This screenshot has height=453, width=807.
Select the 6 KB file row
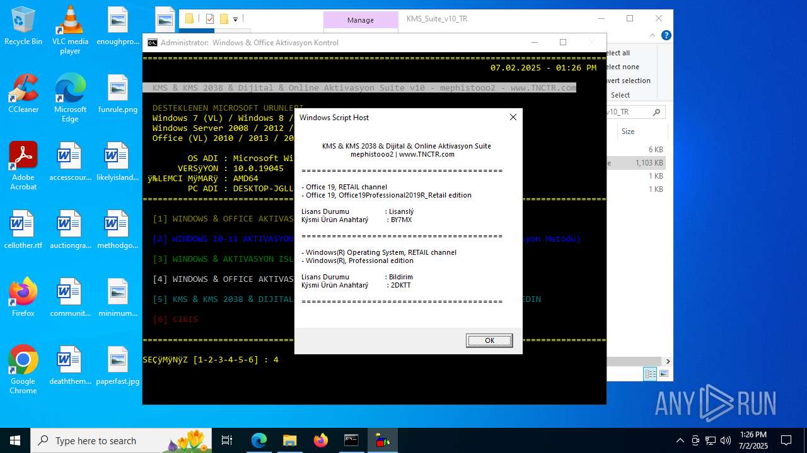(637, 150)
